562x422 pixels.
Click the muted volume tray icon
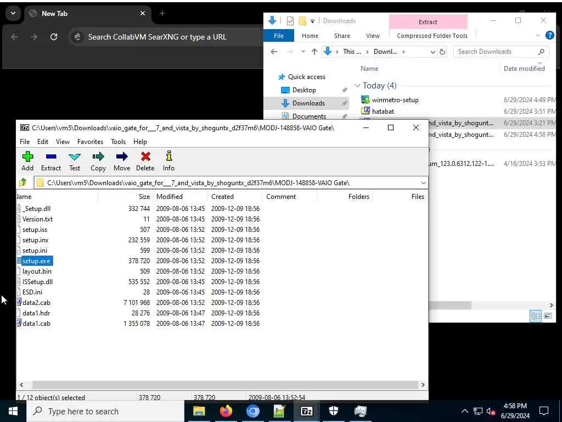click(x=491, y=411)
